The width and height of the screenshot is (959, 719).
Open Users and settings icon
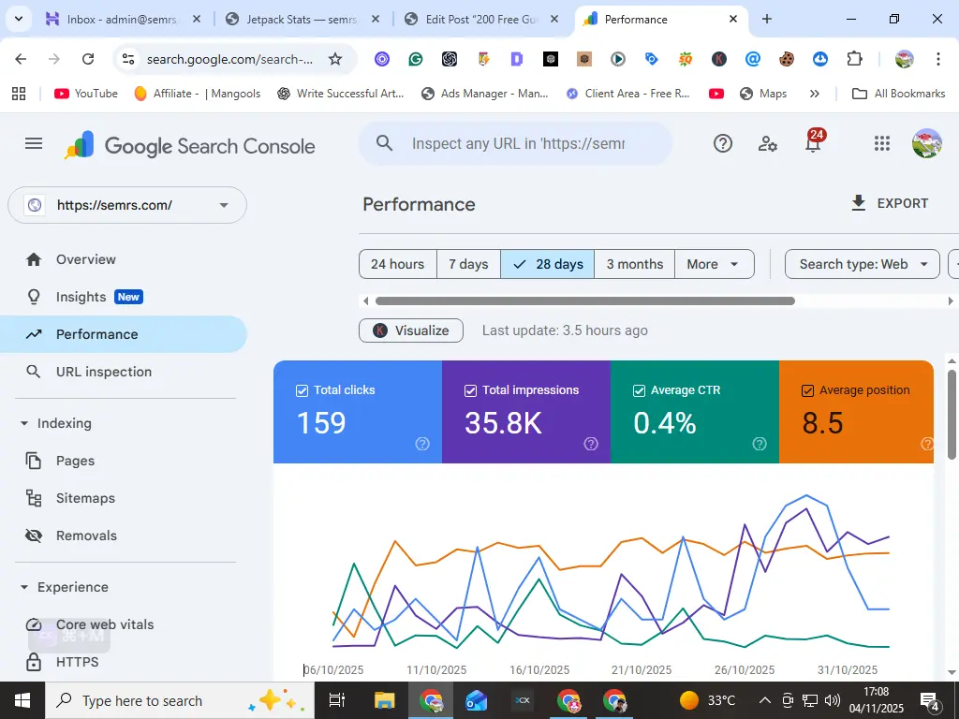click(x=768, y=143)
